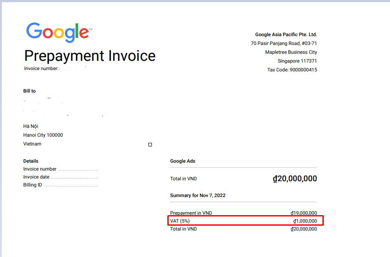The image size is (390, 257).
Task: Select the Invoice date label in Details
Action: pos(36,177)
